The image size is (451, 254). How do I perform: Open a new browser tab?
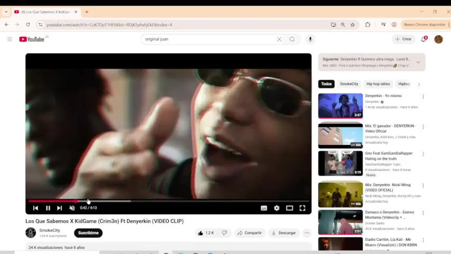pyautogui.click(x=87, y=12)
